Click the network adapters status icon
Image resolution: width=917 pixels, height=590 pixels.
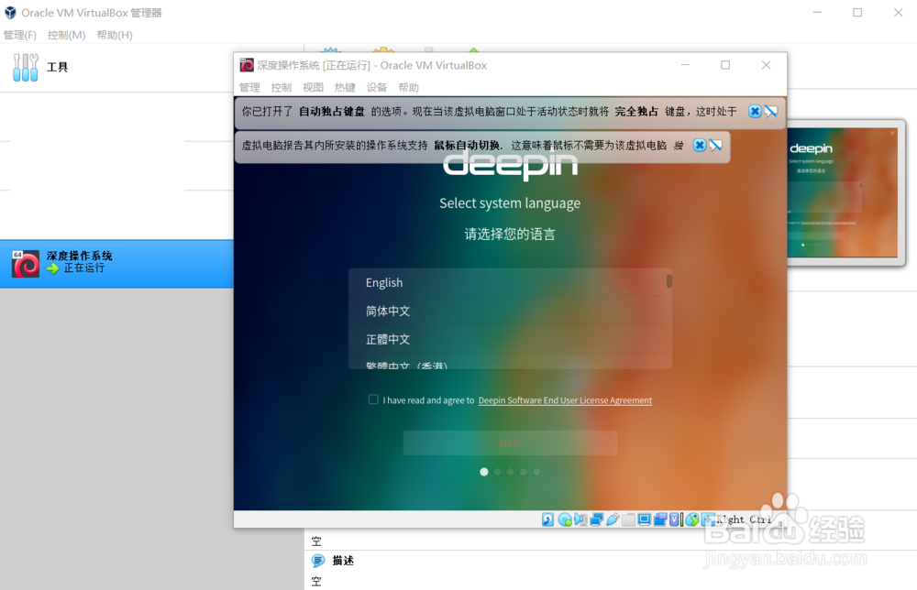[x=597, y=519]
